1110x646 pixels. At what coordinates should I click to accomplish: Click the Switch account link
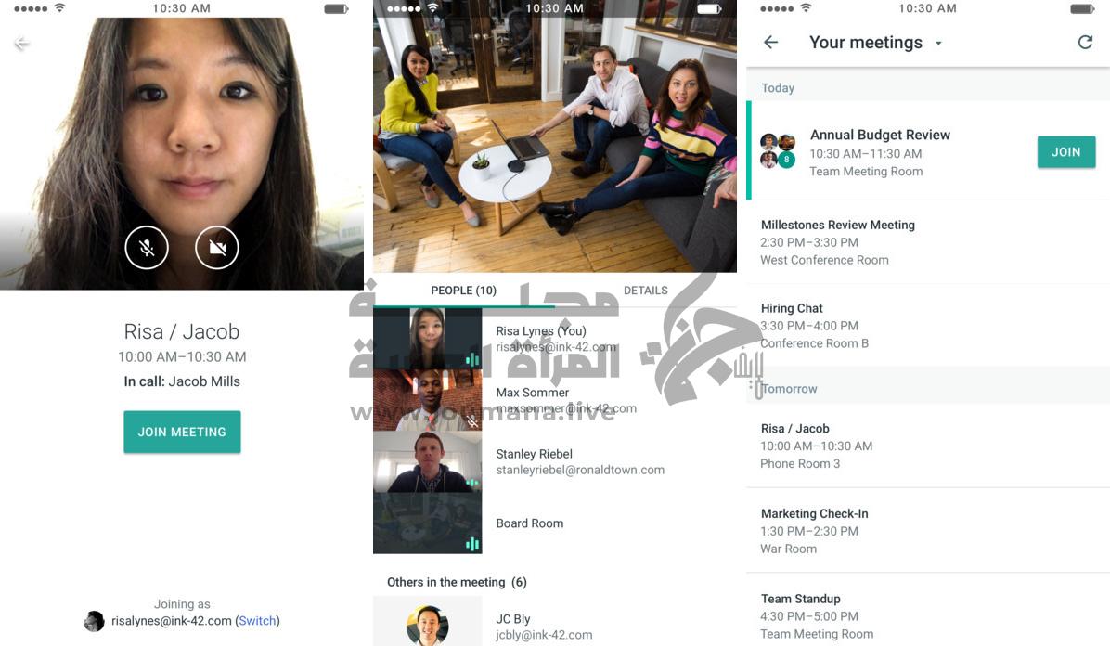(x=258, y=621)
